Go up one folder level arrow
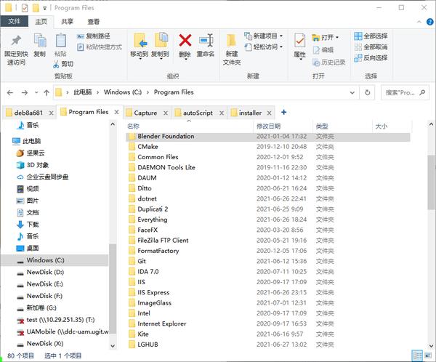 click(47, 92)
